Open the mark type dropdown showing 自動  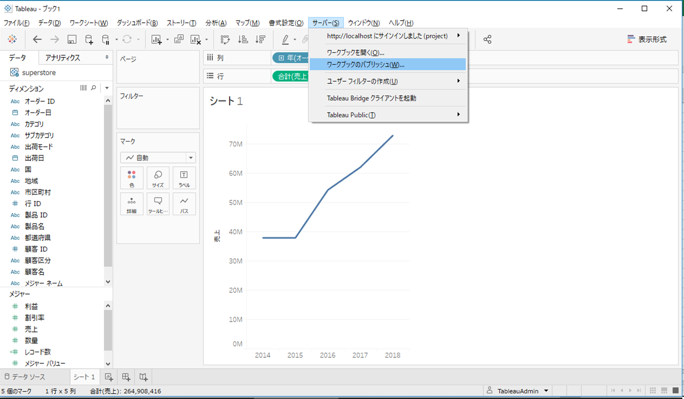tap(158, 158)
